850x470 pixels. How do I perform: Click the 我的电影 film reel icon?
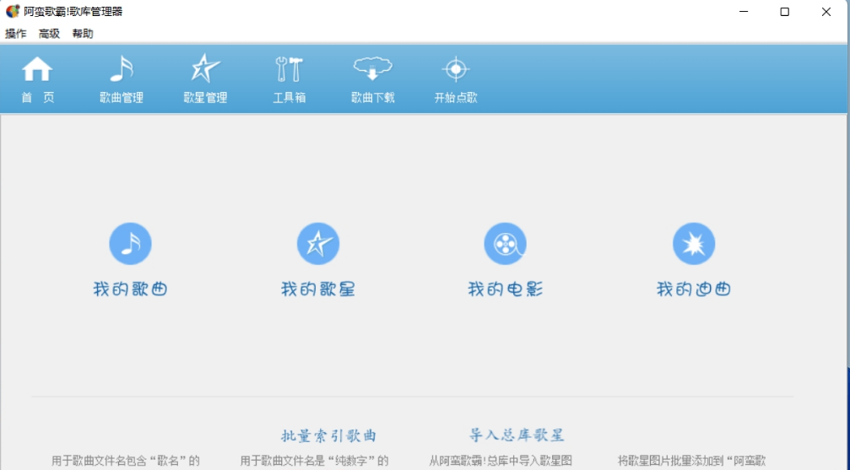pyautogui.click(x=506, y=243)
